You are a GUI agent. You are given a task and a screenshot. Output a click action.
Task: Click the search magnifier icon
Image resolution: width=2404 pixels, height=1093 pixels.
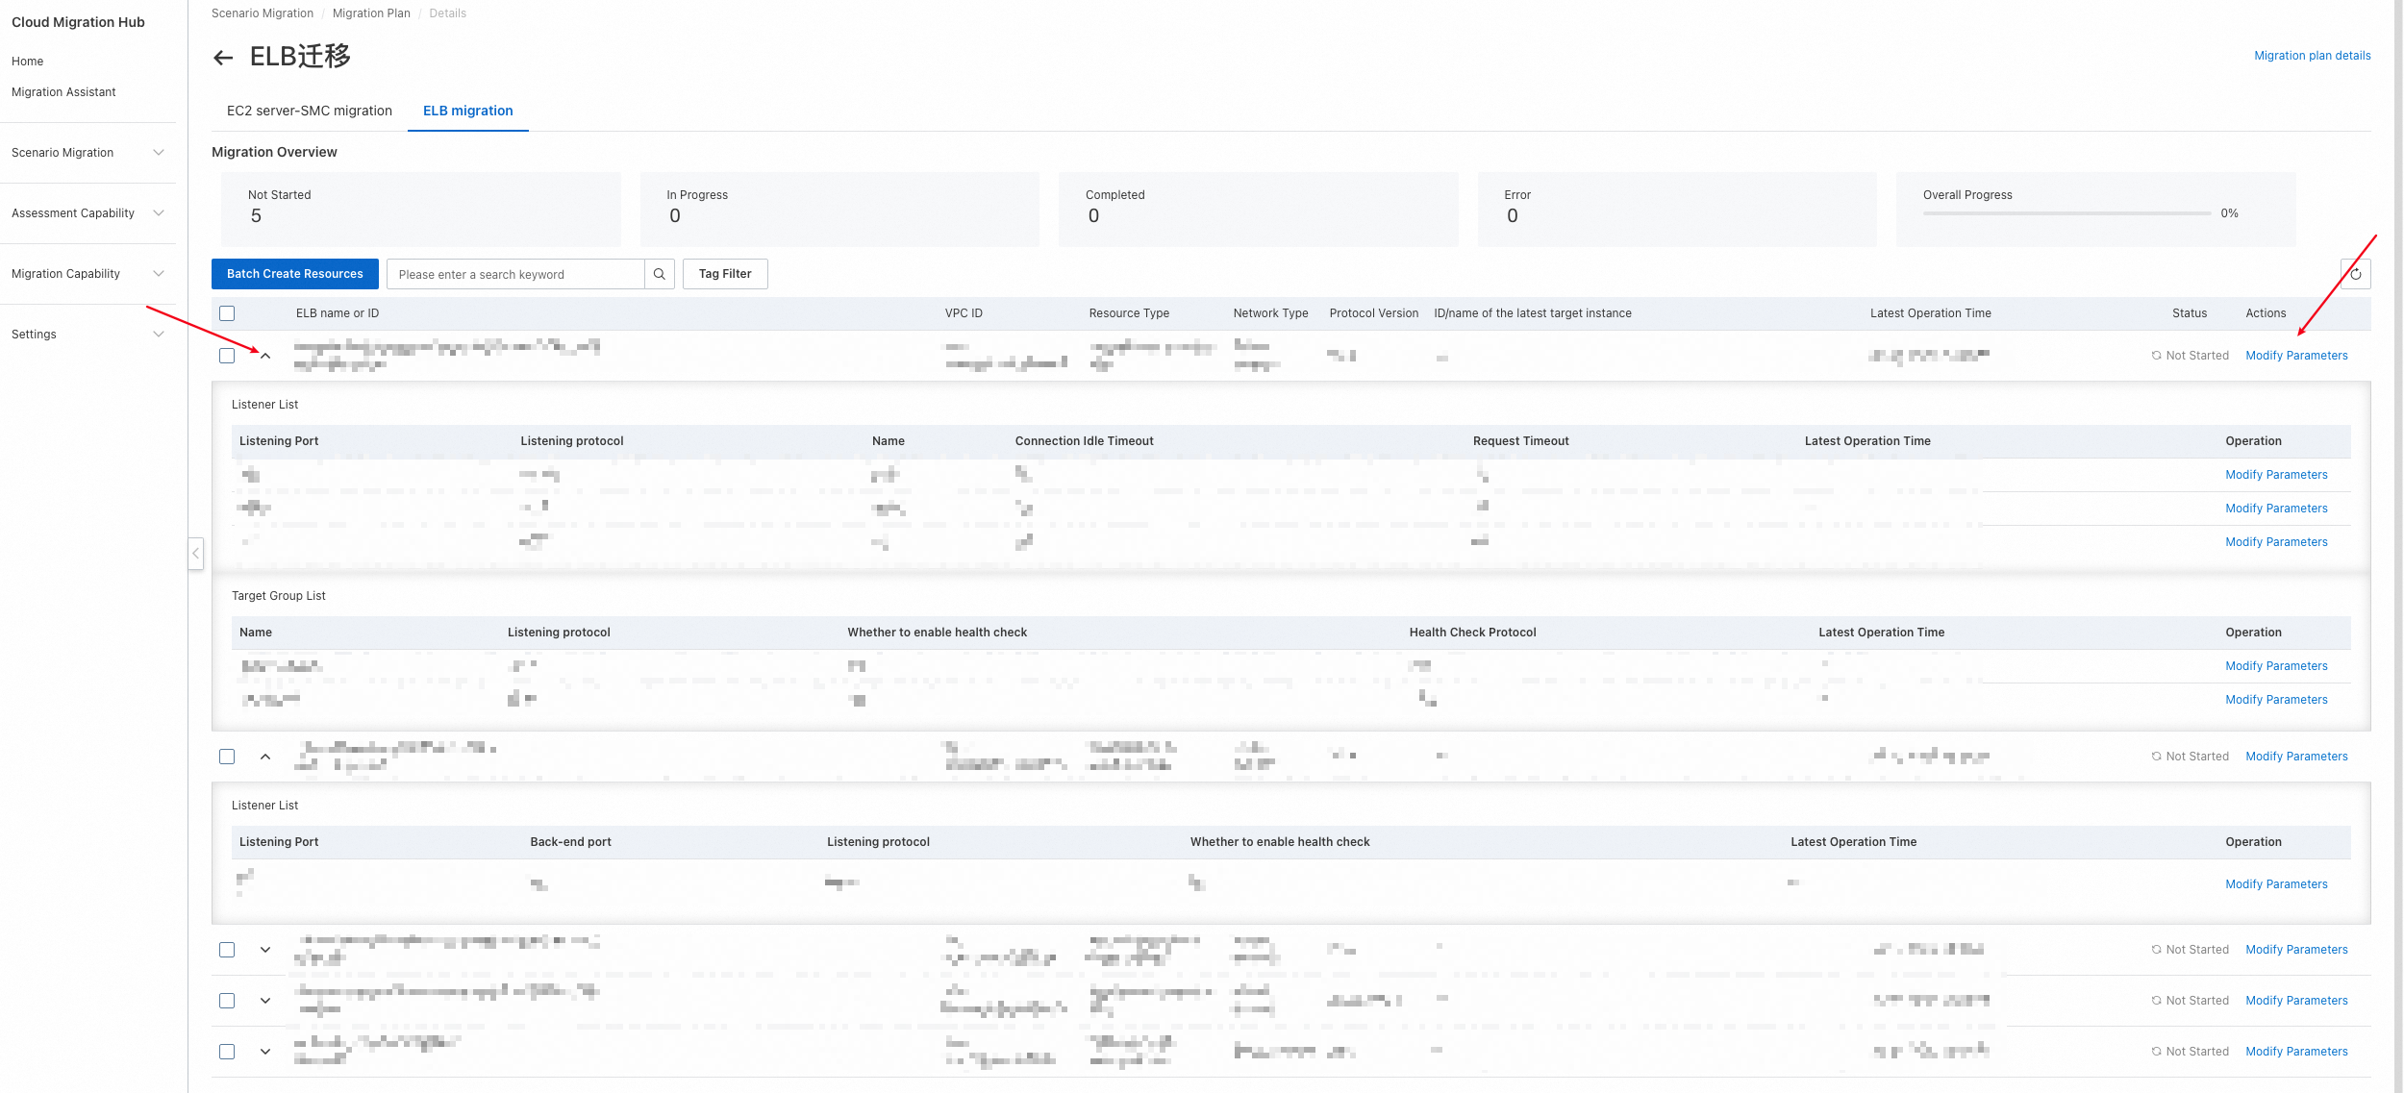pos(659,274)
